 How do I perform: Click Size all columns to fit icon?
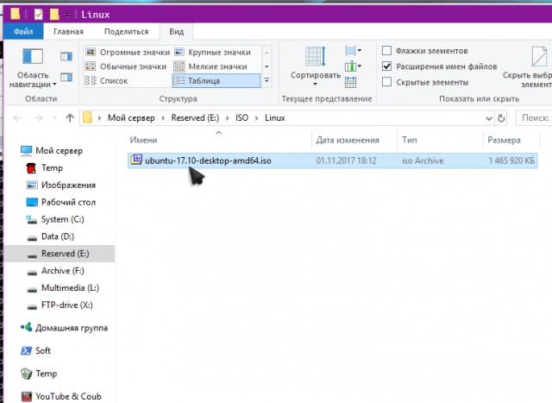pyautogui.click(x=351, y=82)
